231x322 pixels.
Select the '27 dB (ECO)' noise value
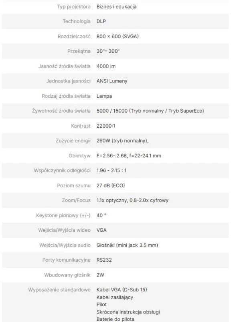pyautogui.click(x=111, y=186)
